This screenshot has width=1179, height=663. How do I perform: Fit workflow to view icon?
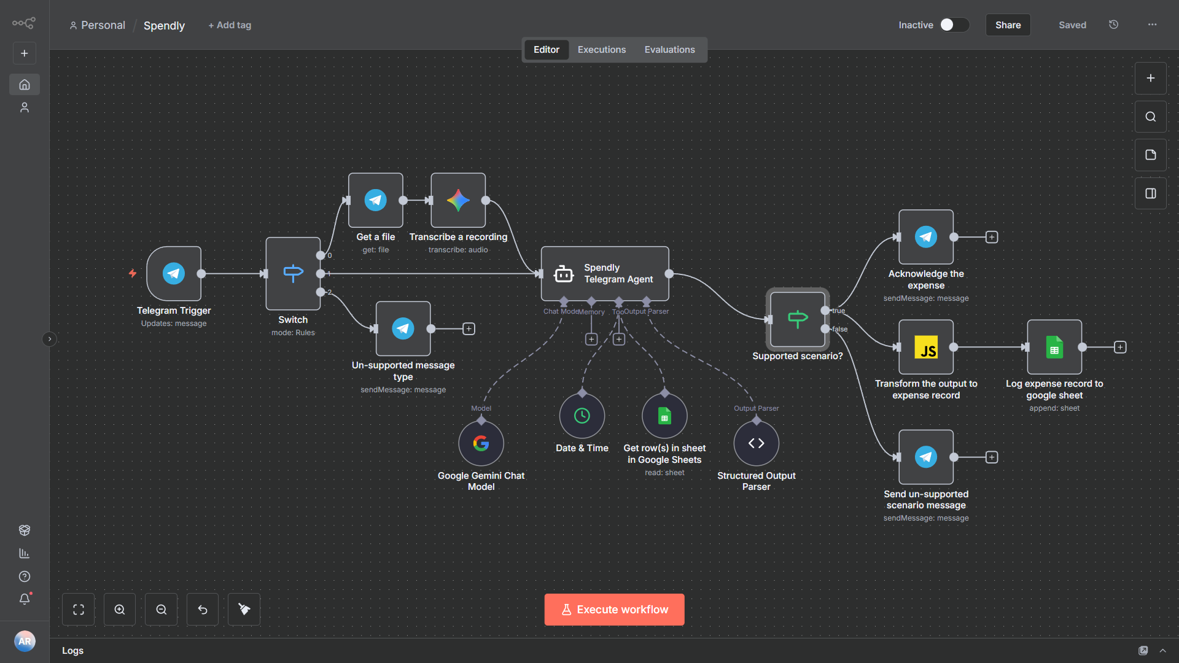79,610
